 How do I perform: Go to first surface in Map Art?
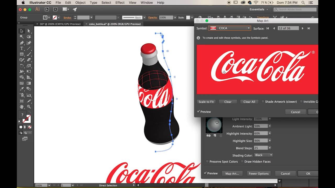tap(268, 28)
